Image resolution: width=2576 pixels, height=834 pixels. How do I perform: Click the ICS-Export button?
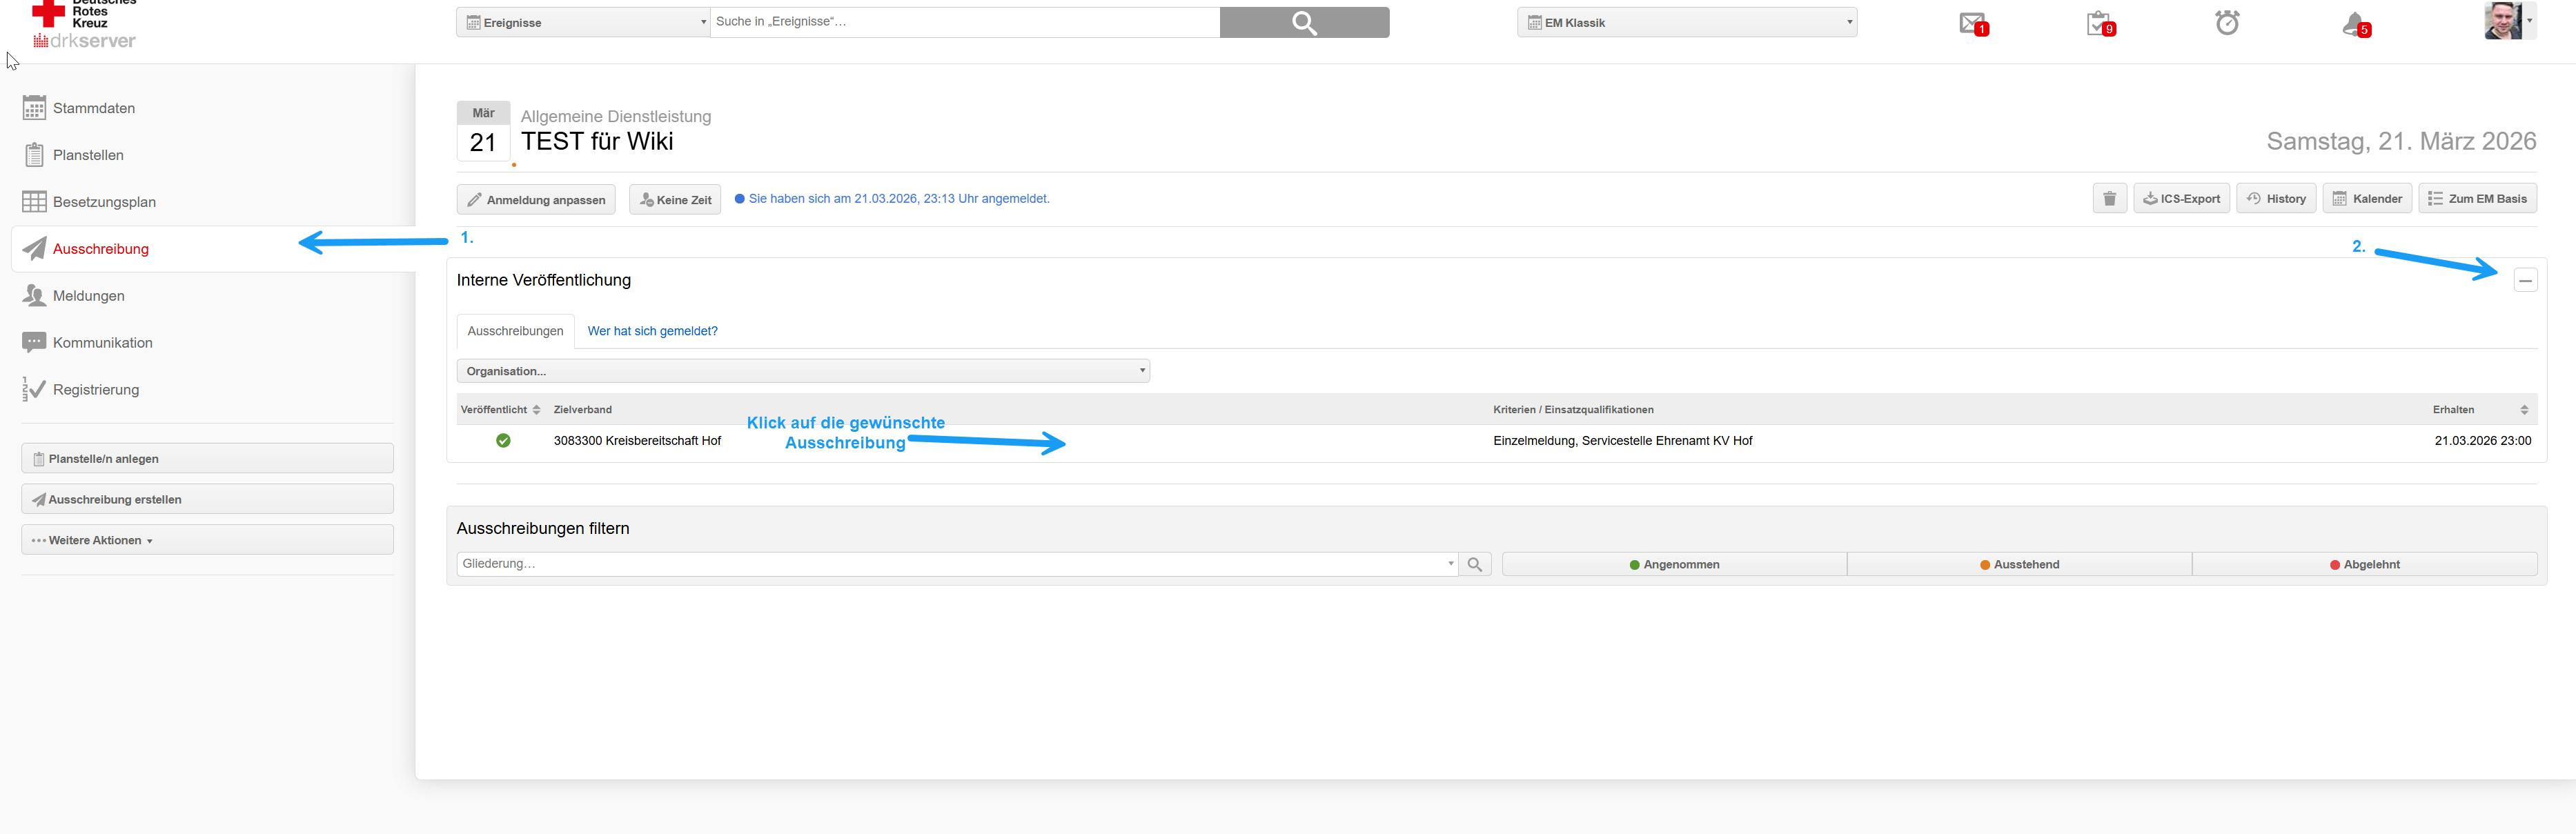click(x=2181, y=199)
